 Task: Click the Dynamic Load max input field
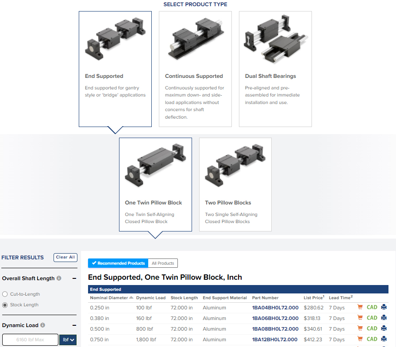coord(30,339)
